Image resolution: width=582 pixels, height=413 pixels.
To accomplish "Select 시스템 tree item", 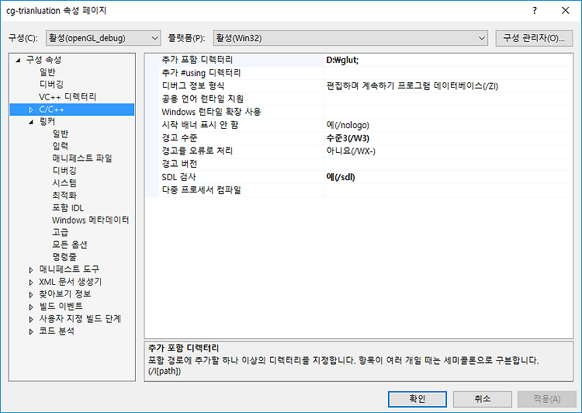I will pyautogui.click(x=64, y=182).
